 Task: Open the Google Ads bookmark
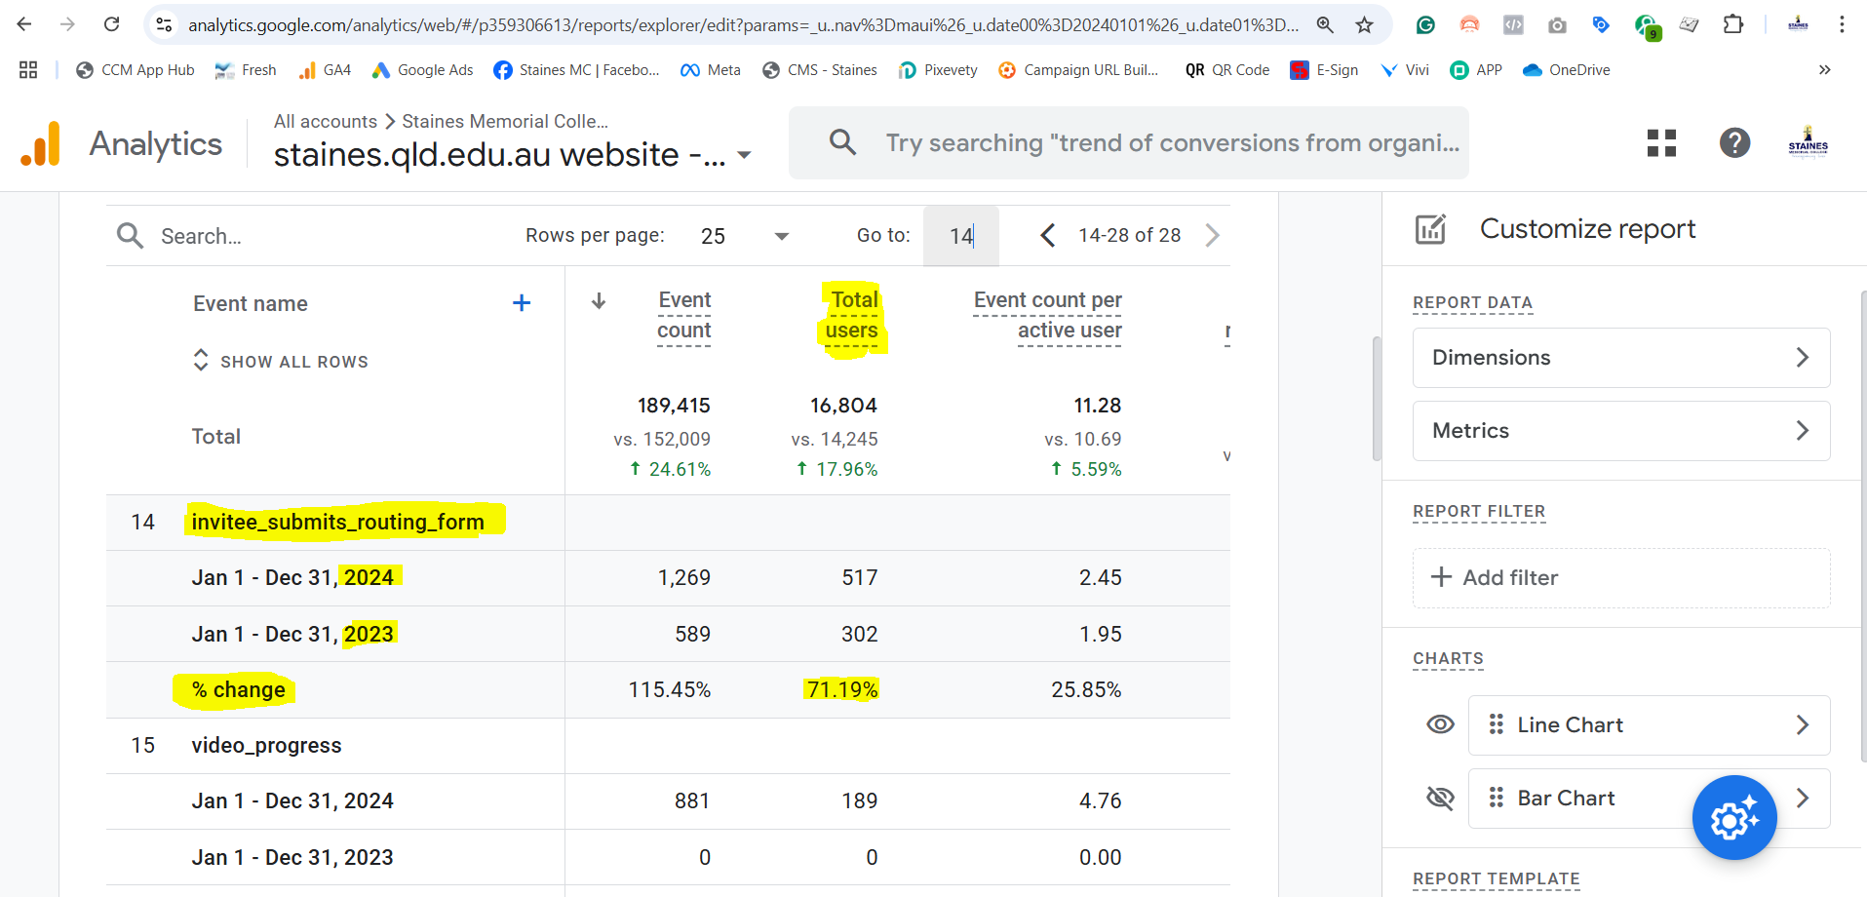point(422,70)
